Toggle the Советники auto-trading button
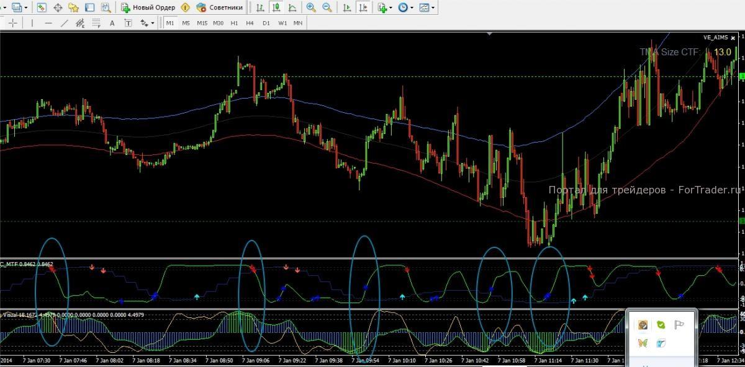Screen dimensions: 745x367 click(x=220, y=8)
